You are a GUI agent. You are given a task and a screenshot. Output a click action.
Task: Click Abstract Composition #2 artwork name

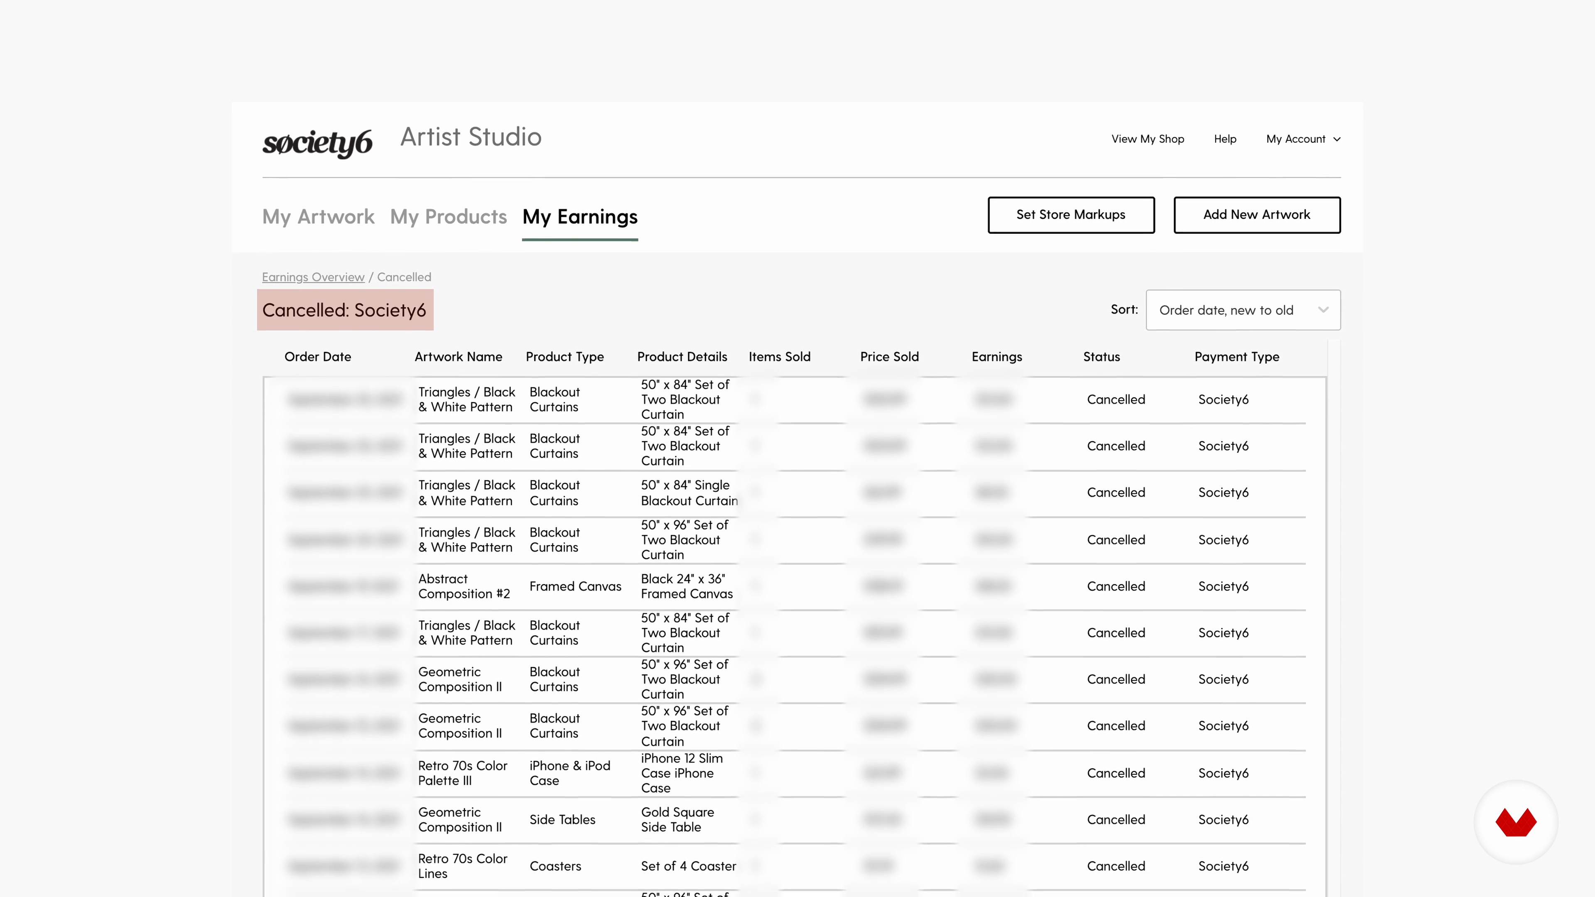pos(464,586)
